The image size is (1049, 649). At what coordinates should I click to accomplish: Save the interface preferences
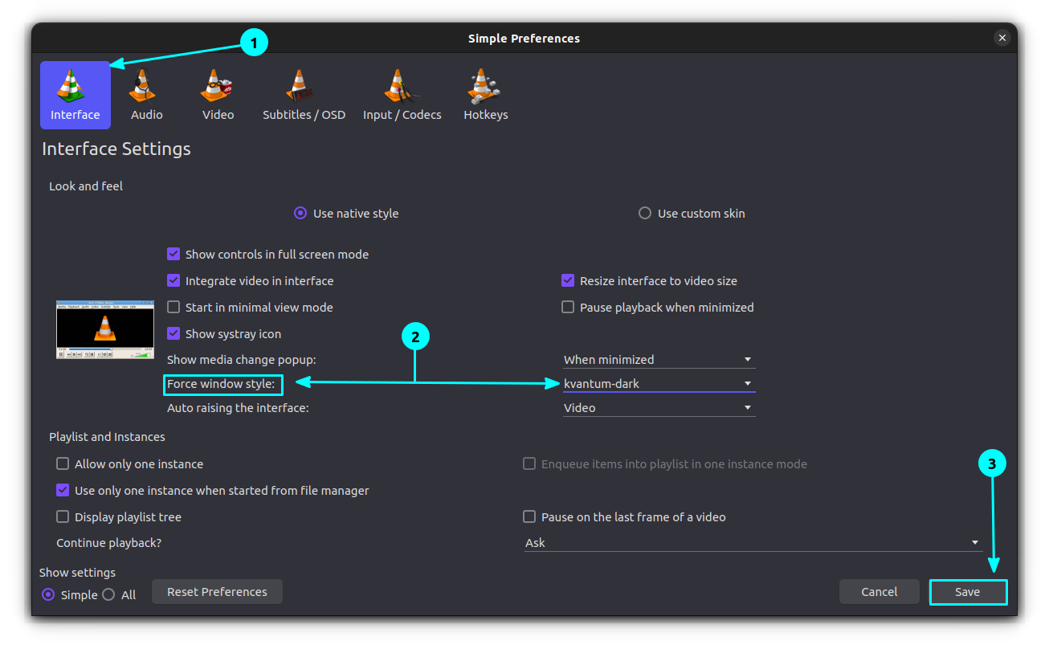pos(968,591)
